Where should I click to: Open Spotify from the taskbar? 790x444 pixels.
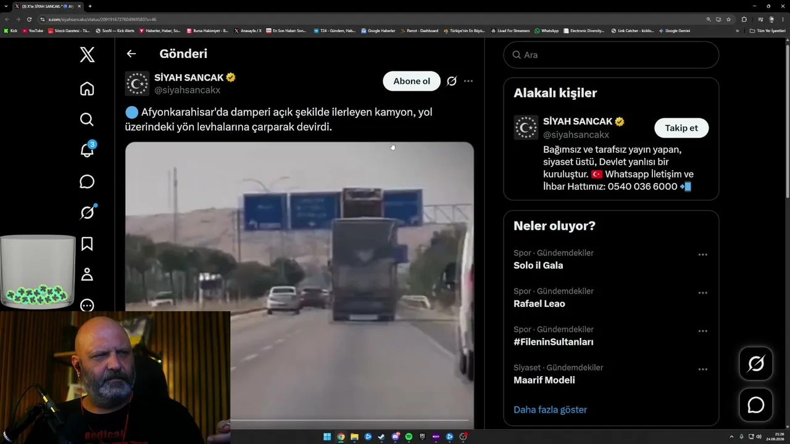coord(409,437)
